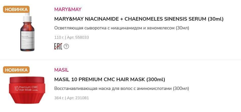241x112 pixels.
Task: Click the Осветляющая сыворотка description text
Action: [122, 28]
